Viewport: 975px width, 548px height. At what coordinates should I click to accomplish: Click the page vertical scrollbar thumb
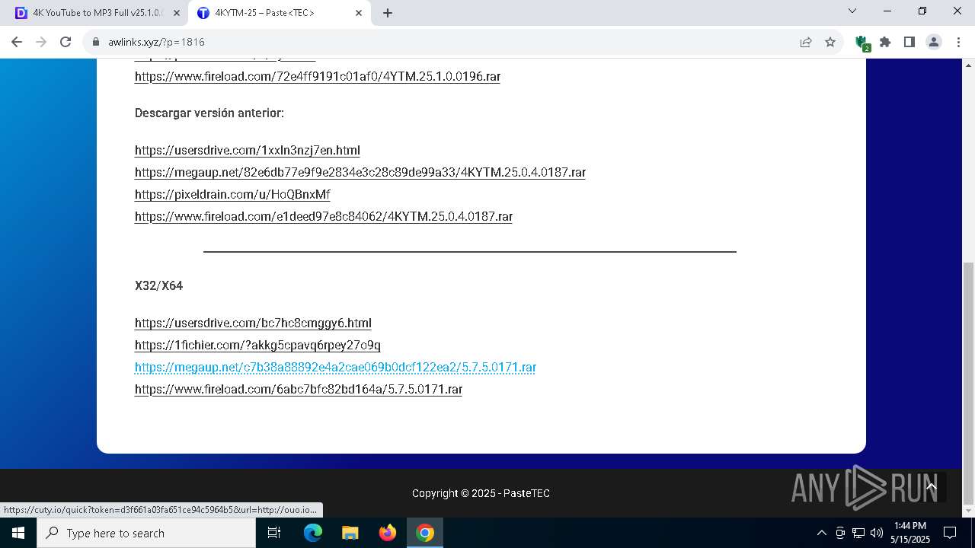[x=968, y=383]
